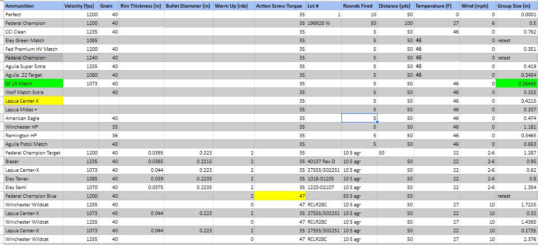Select the 'Eley Tenex' cell
Viewport: 538px width, 245px height.
(x=34, y=178)
